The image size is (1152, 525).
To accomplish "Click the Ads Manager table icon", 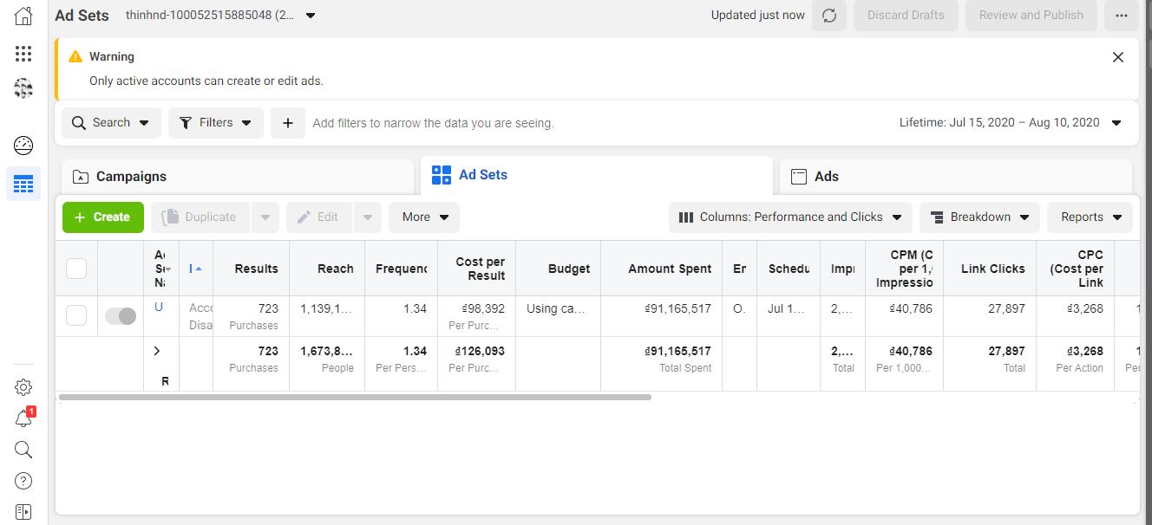I will coord(23,185).
